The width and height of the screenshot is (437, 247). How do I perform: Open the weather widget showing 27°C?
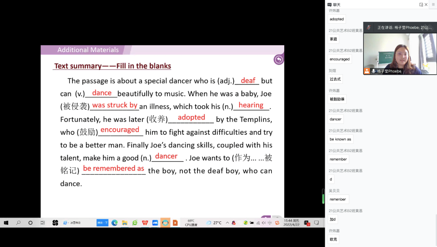click(214, 223)
